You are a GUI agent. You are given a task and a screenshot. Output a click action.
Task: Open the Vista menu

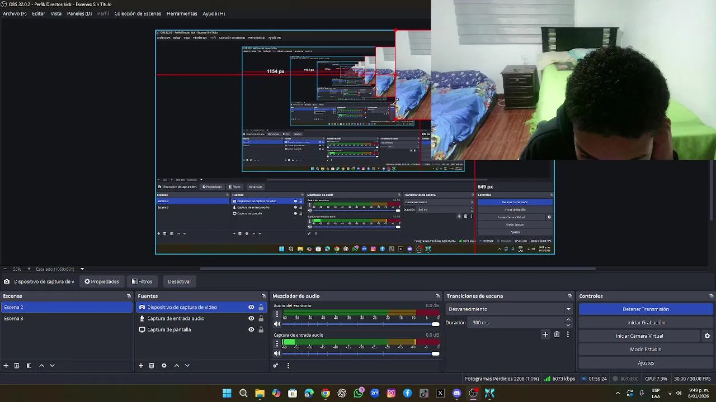click(56, 13)
